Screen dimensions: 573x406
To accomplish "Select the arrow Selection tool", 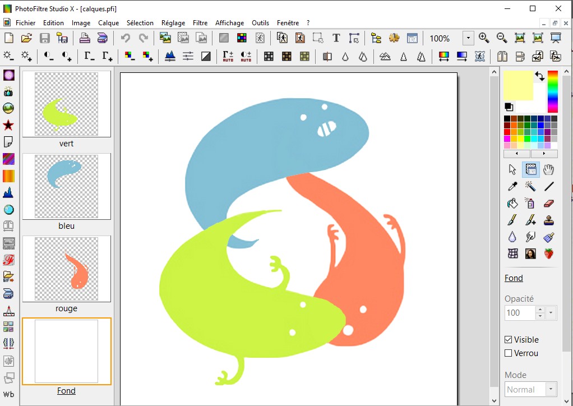I will click(512, 169).
